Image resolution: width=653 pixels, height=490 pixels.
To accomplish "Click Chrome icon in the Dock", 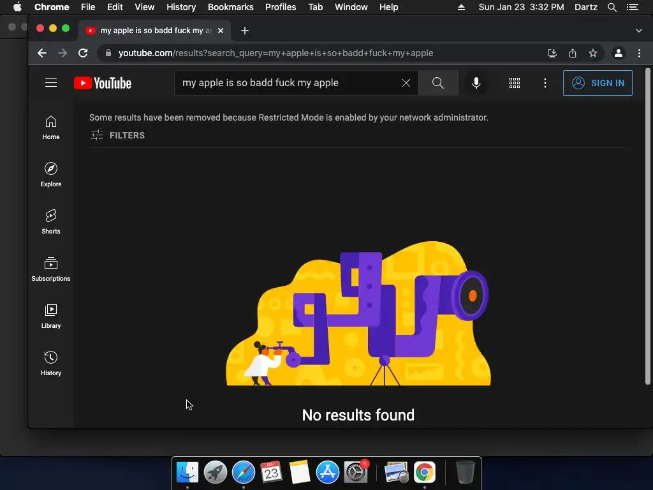I will click(x=424, y=471).
